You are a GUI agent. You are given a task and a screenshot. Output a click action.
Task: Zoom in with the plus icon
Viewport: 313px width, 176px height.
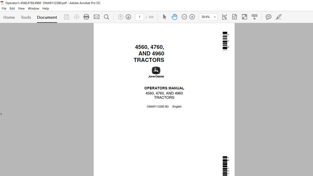[192, 17]
